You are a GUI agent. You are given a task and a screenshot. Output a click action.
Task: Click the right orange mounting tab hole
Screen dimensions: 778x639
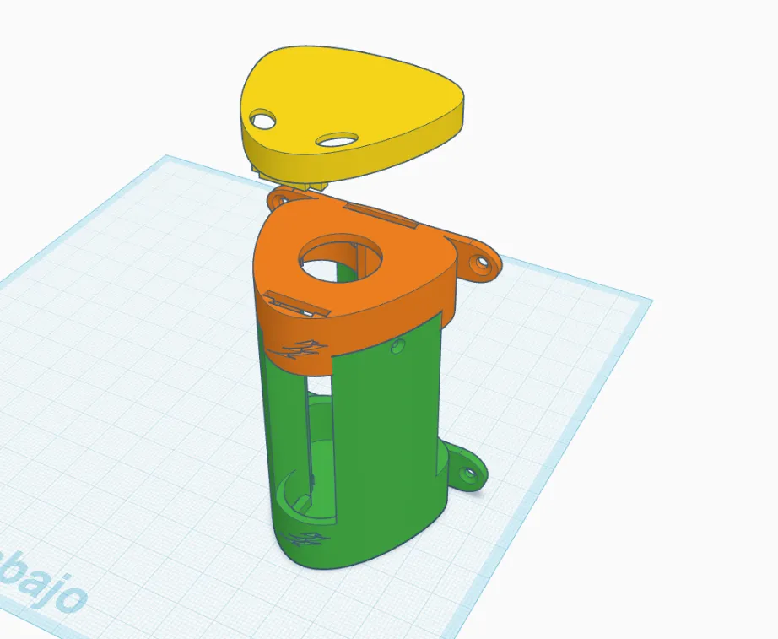(x=481, y=262)
